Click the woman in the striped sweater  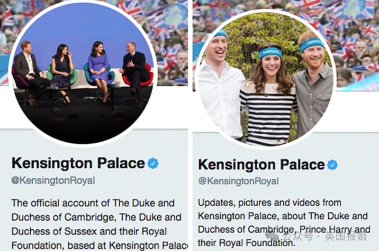pos(269,96)
